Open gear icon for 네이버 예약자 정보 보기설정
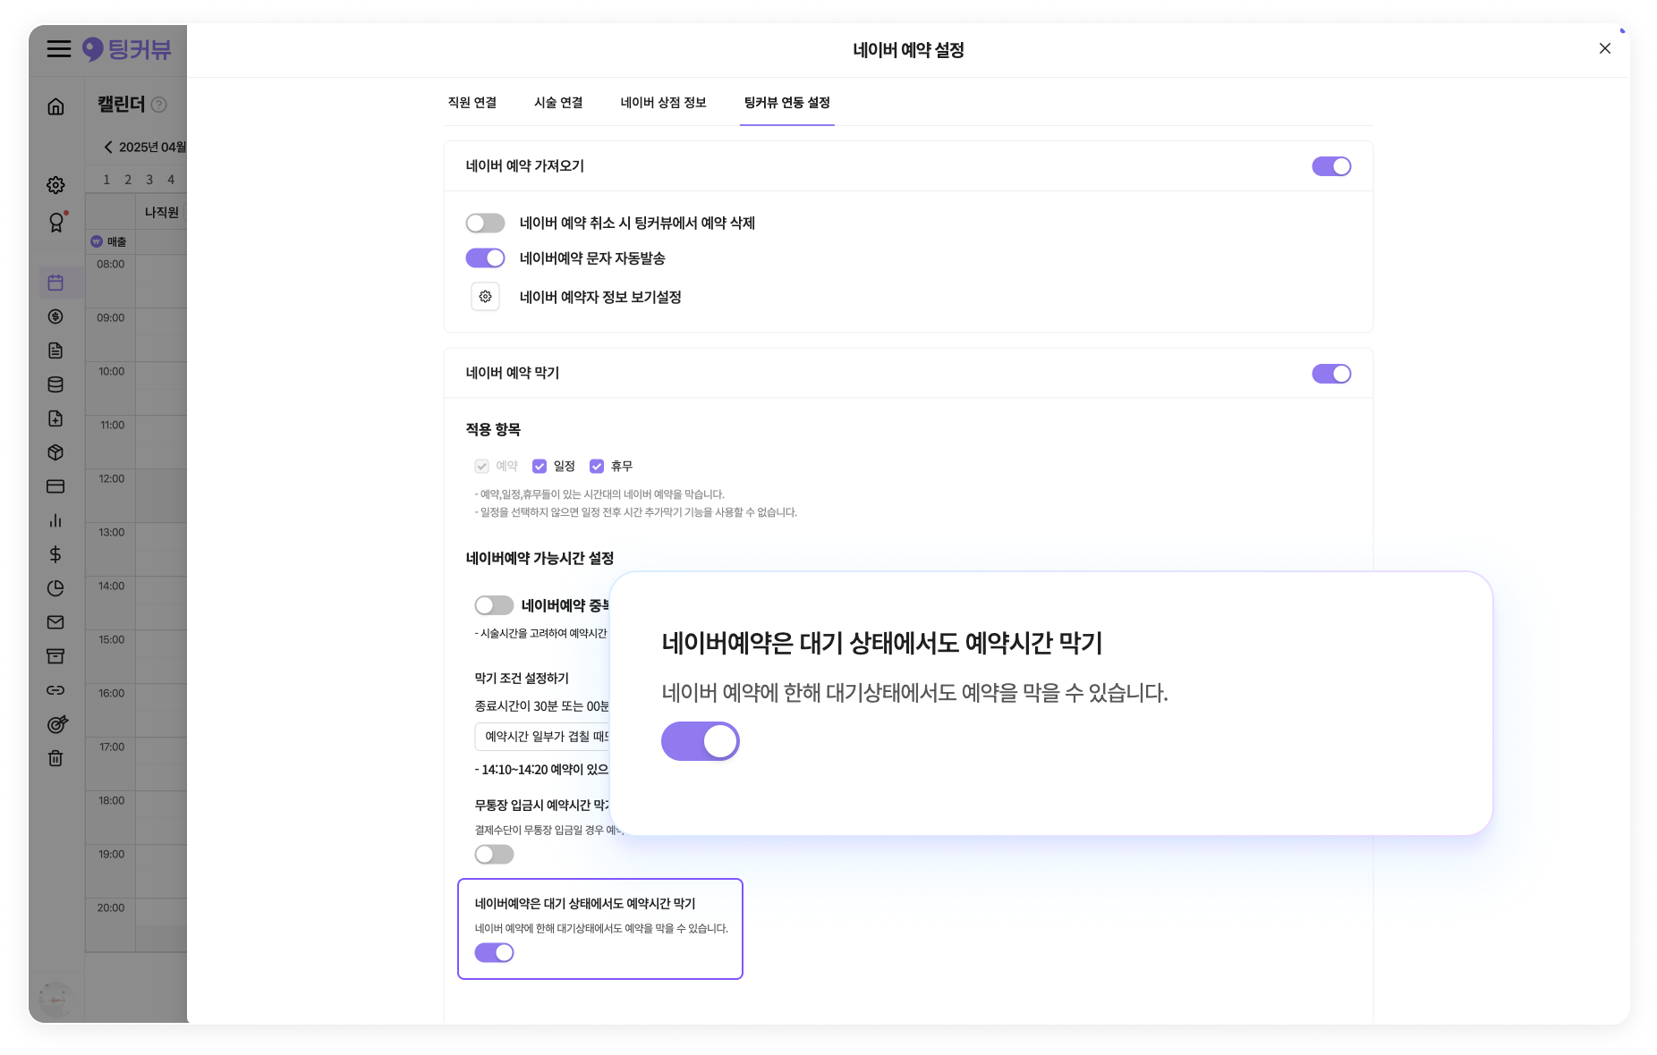The height and width of the screenshot is (1055, 1657). tap(485, 297)
